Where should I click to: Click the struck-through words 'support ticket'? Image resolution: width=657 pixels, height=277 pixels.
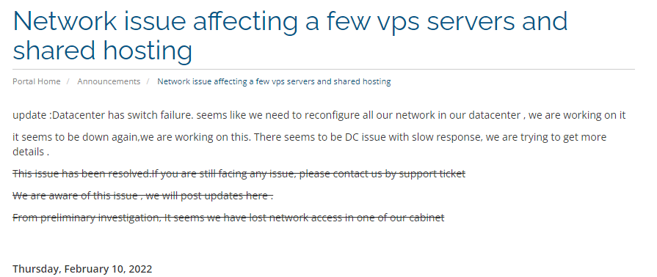pos(432,174)
